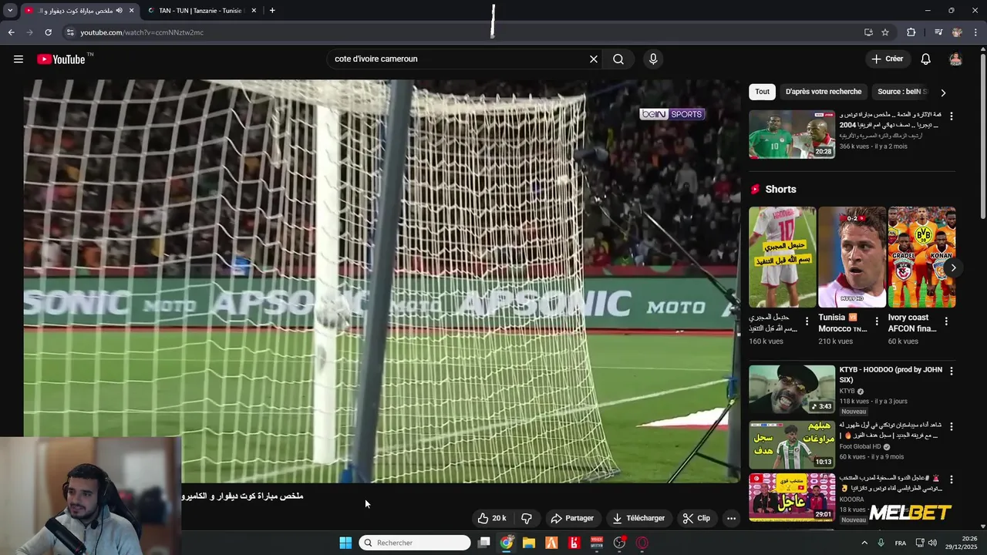This screenshot has height=555, width=987.
Task: Like the video with thumbs up
Action: click(492, 519)
